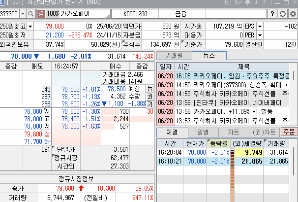This screenshot has height=202, width=298.
Task: Click the 금융 sector cell
Action: [181, 14]
